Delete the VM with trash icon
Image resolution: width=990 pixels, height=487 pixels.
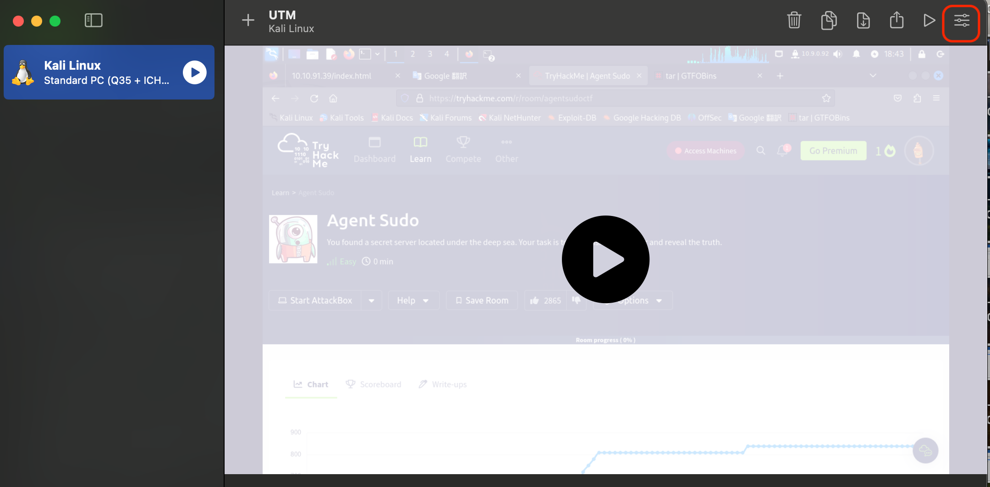(794, 21)
